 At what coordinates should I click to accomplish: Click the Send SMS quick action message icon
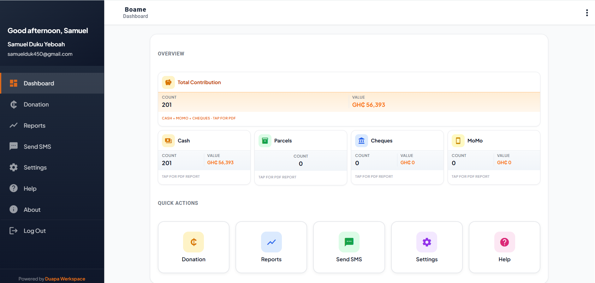click(x=349, y=242)
